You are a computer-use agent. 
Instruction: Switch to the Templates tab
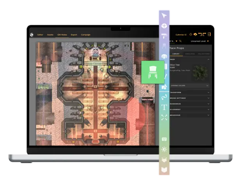[x=190, y=54]
